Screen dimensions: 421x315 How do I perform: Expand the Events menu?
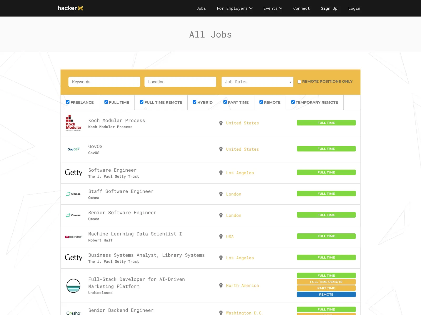273,8
